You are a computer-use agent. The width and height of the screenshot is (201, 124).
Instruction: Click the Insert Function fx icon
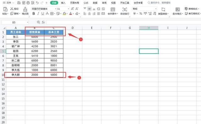pos(43,22)
